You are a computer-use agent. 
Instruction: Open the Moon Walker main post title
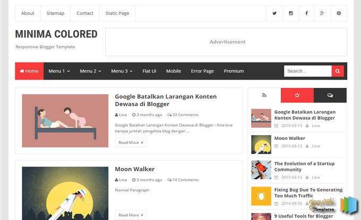pos(135,169)
